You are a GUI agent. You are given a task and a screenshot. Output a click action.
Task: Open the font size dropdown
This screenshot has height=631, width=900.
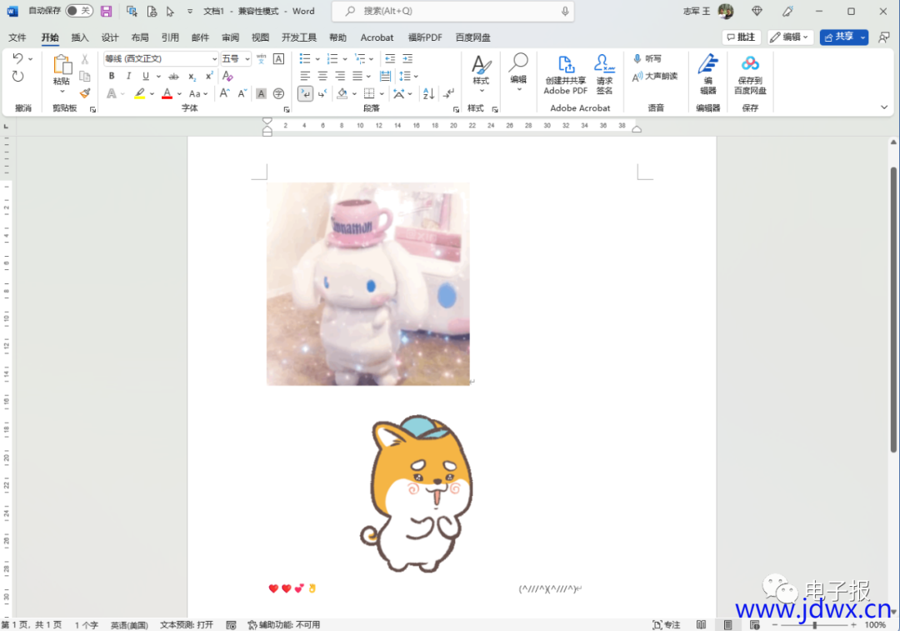coord(247,58)
